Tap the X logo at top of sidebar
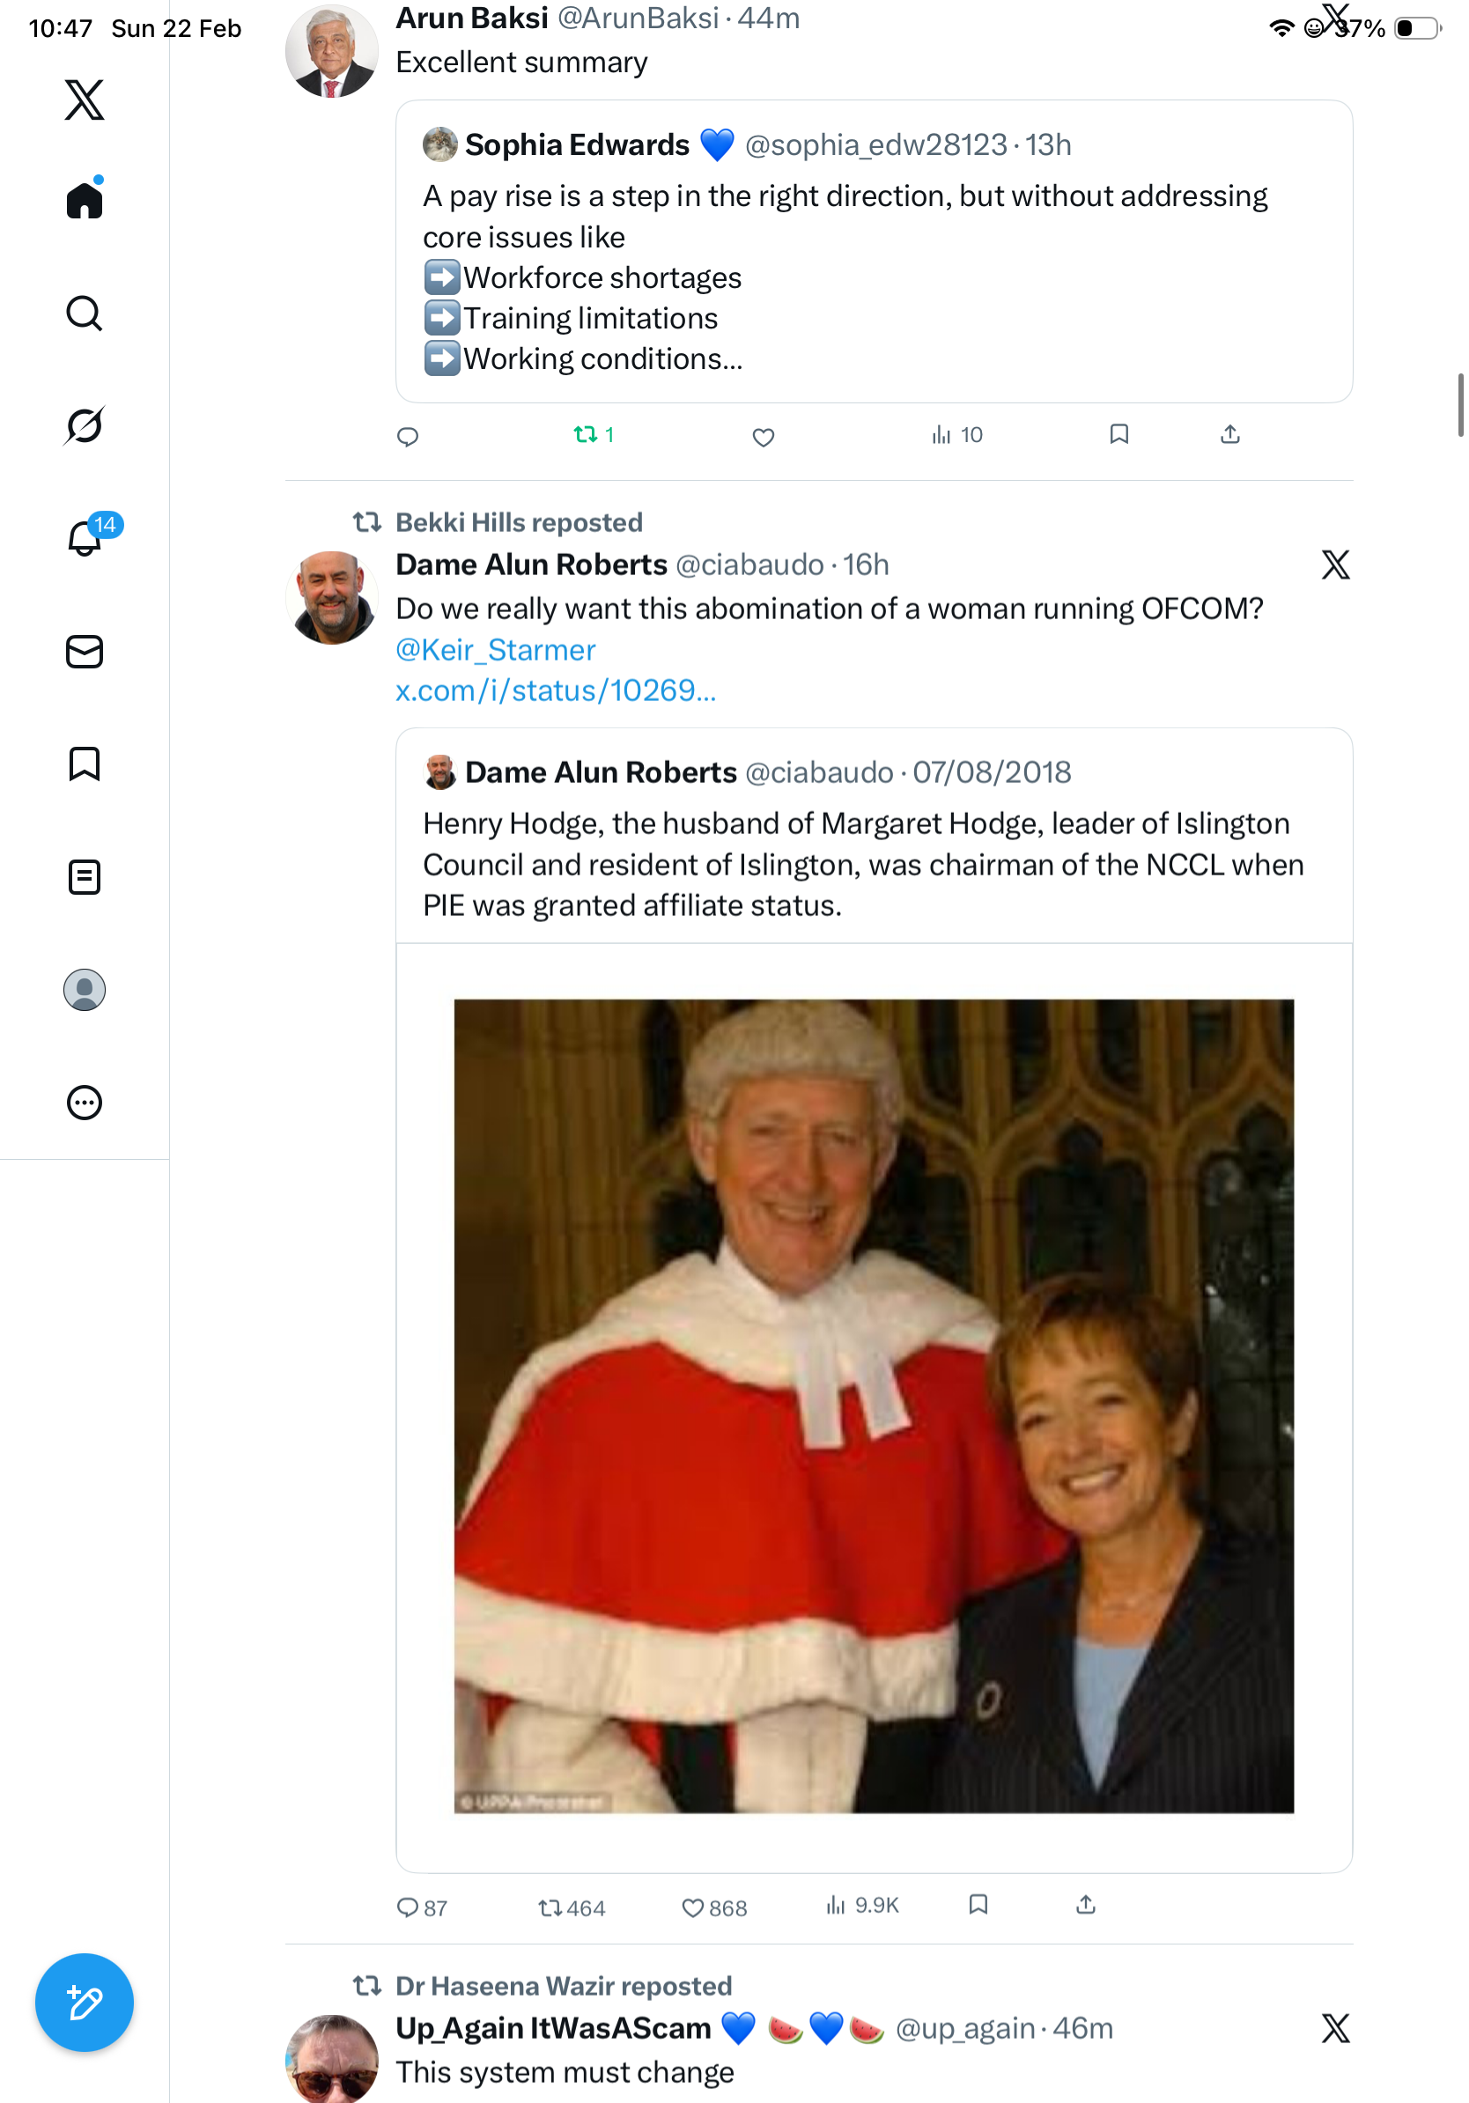 [x=85, y=100]
